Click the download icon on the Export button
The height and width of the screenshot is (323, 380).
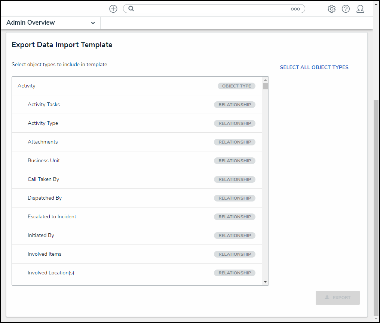[x=326, y=298]
